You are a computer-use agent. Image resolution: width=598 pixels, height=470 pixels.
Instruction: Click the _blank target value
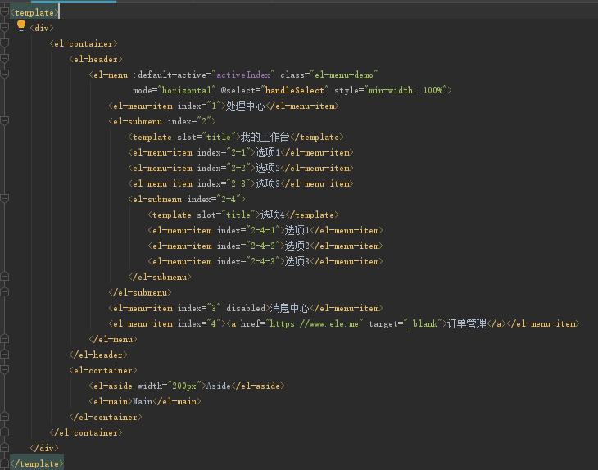point(422,323)
